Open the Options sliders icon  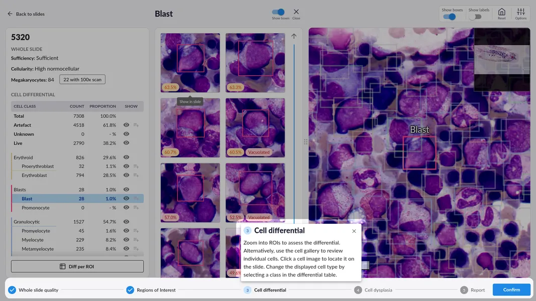point(520,13)
